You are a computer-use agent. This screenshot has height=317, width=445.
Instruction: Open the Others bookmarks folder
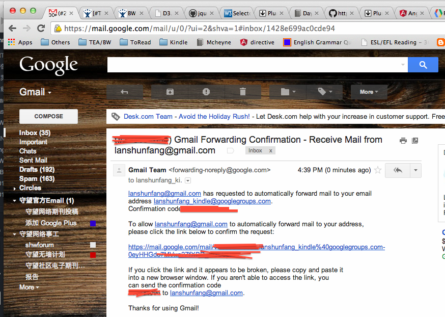pos(55,42)
